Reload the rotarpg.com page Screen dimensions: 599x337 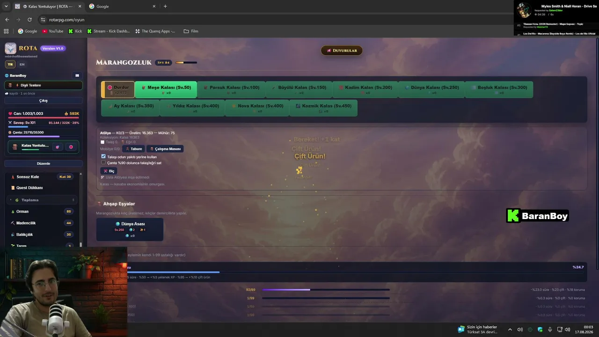tap(29, 20)
